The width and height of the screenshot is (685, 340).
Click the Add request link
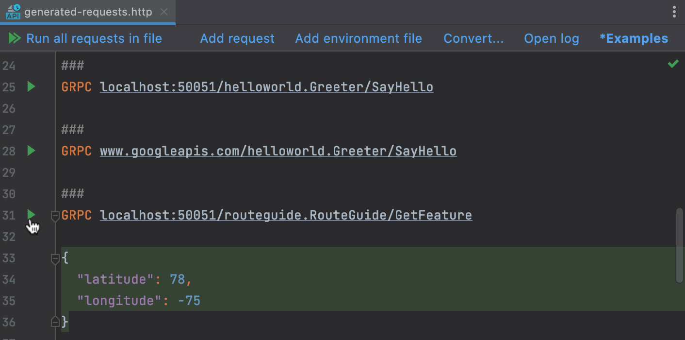pyautogui.click(x=237, y=38)
